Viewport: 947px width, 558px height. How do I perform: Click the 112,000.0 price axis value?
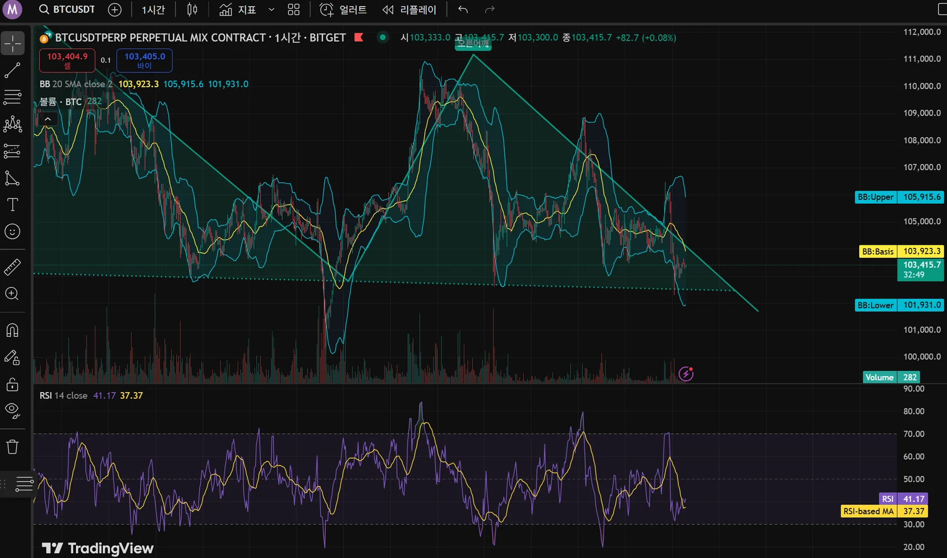(x=922, y=32)
